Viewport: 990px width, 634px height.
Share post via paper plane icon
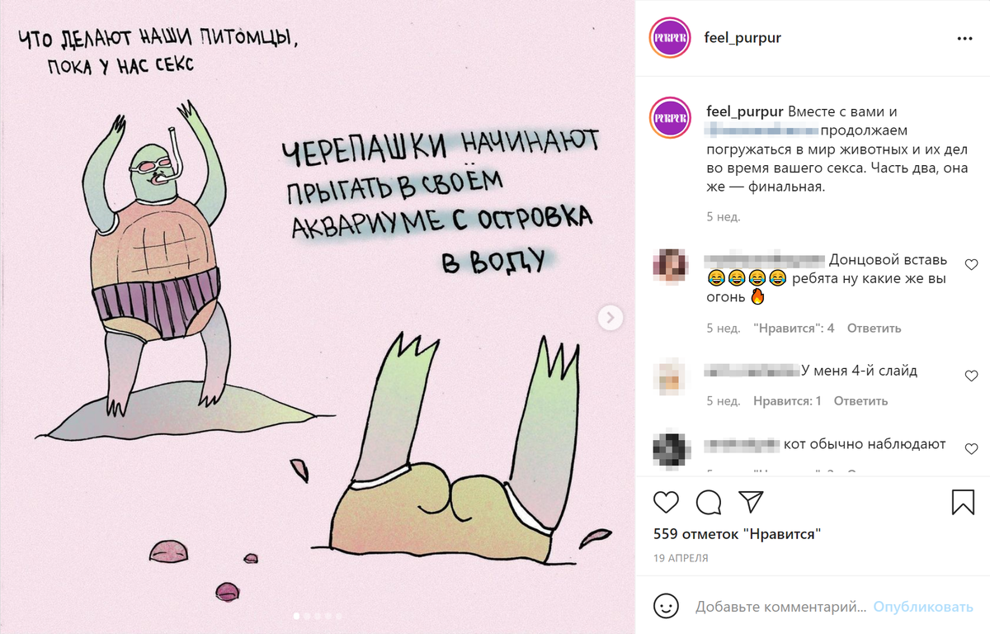[750, 501]
